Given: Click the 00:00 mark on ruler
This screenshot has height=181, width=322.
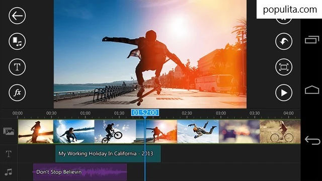Looking at the screenshot, I should (18, 113).
